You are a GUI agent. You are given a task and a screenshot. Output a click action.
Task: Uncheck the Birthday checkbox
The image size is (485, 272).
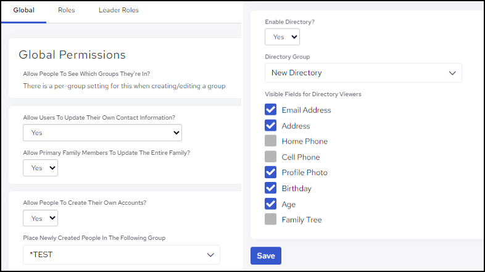pyautogui.click(x=271, y=188)
